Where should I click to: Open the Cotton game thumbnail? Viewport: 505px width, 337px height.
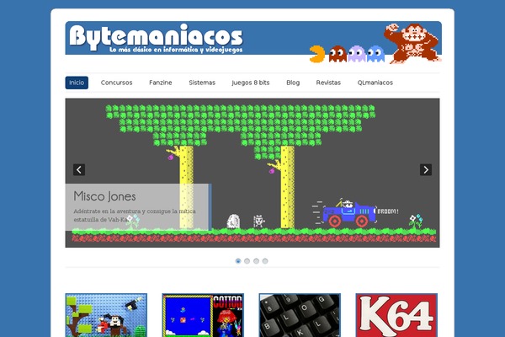(203, 315)
